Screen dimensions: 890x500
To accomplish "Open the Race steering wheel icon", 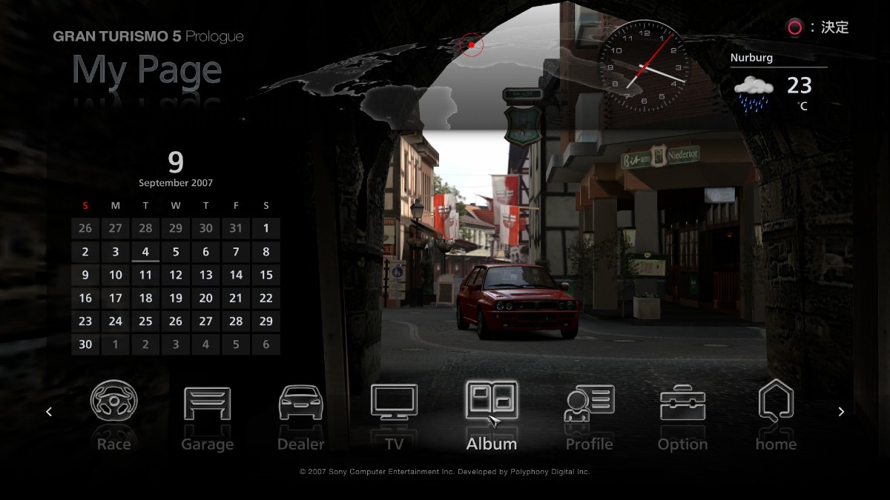I will 113,401.
